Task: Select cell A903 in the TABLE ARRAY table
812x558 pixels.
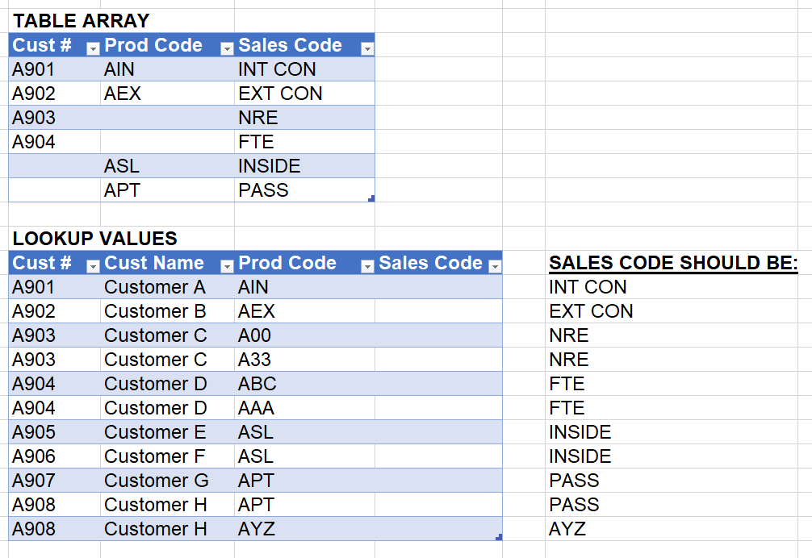Action: click(54, 118)
